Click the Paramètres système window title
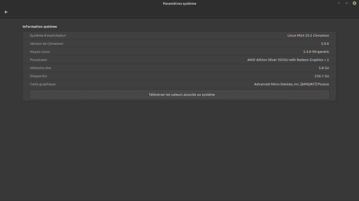 [x=179, y=3]
